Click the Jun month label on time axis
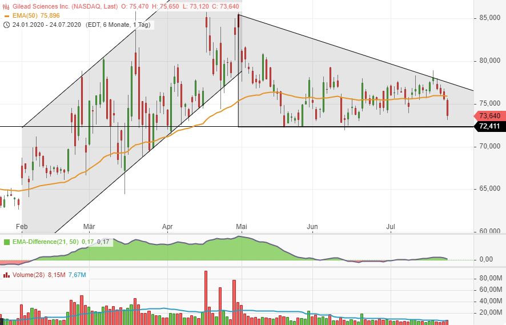The width and height of the screenshot is (506, 325). point(312,227)
